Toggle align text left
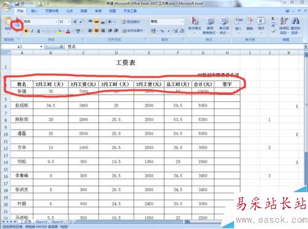 [x=91, y=31]
